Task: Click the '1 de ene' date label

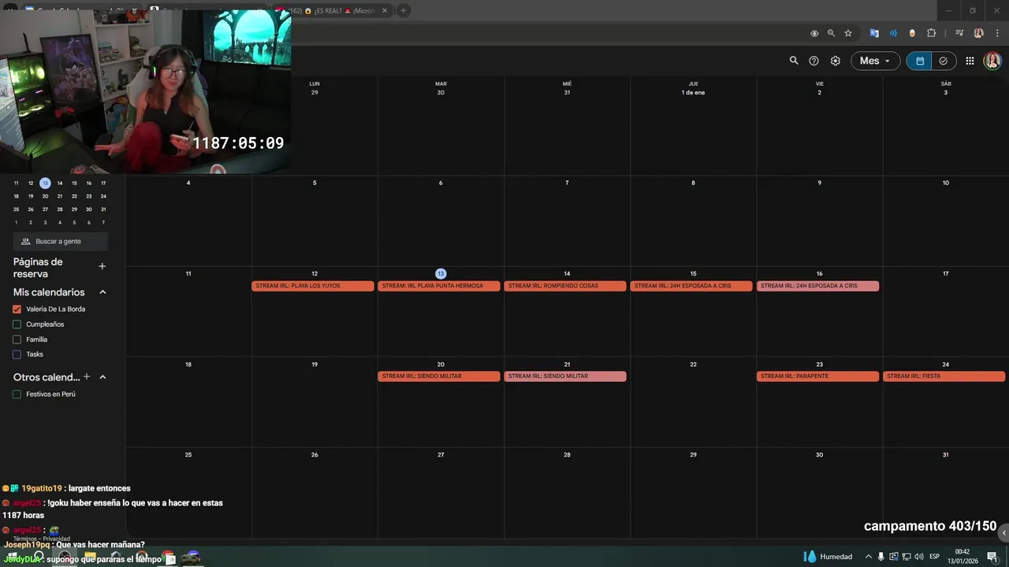Action: pos(693,92)
